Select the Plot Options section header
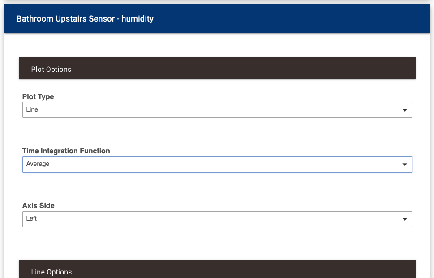Image resolution: width=434 pixels, height=278 pixels. (217, 69)
